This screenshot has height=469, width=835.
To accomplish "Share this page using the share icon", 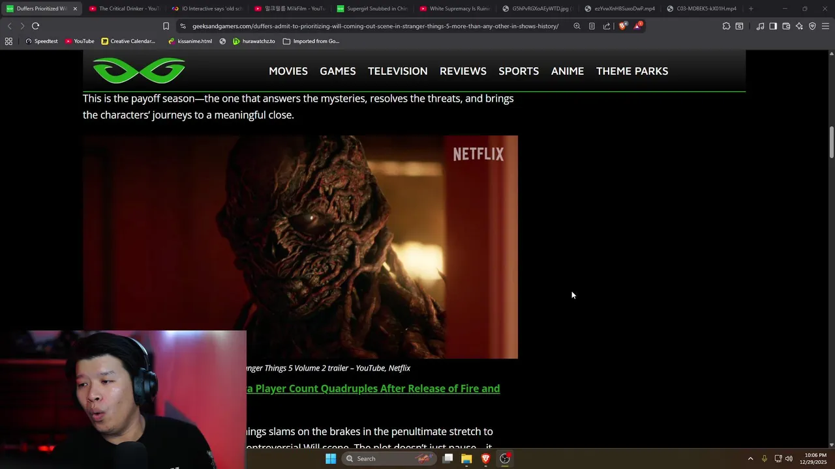I will coord(607,26).
